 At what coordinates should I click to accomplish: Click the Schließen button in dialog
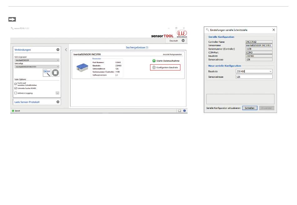(x=250, y=108)
